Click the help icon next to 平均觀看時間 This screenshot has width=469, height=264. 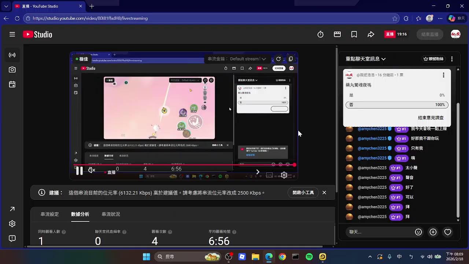[234, 232]
